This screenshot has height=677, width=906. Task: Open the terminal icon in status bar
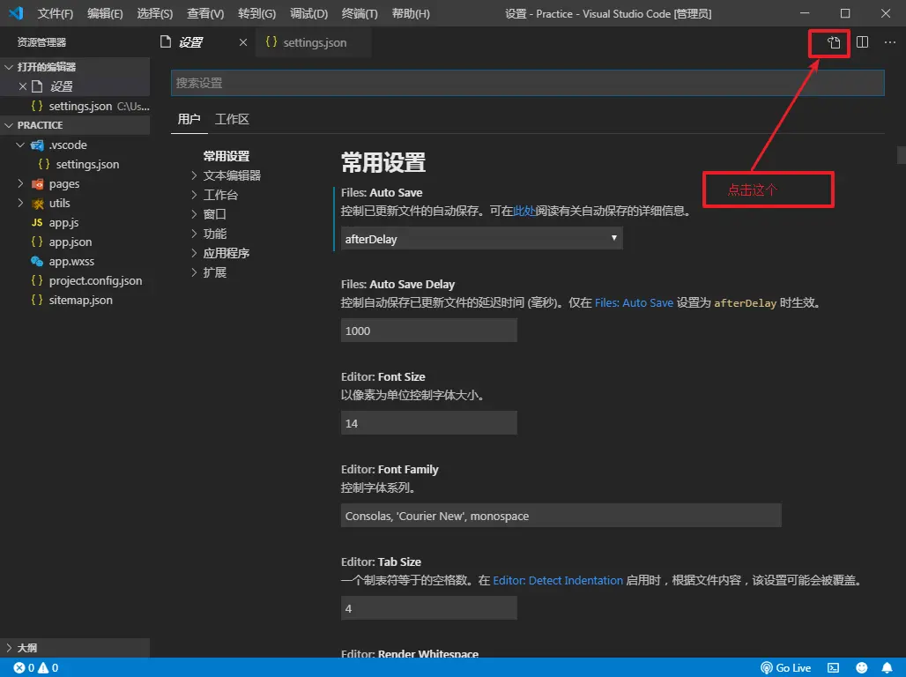[833, 668]
